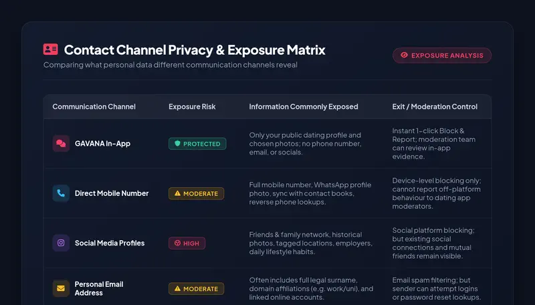
Task: Click text 'Only your public dating profile'
Action: coord(305,144)
